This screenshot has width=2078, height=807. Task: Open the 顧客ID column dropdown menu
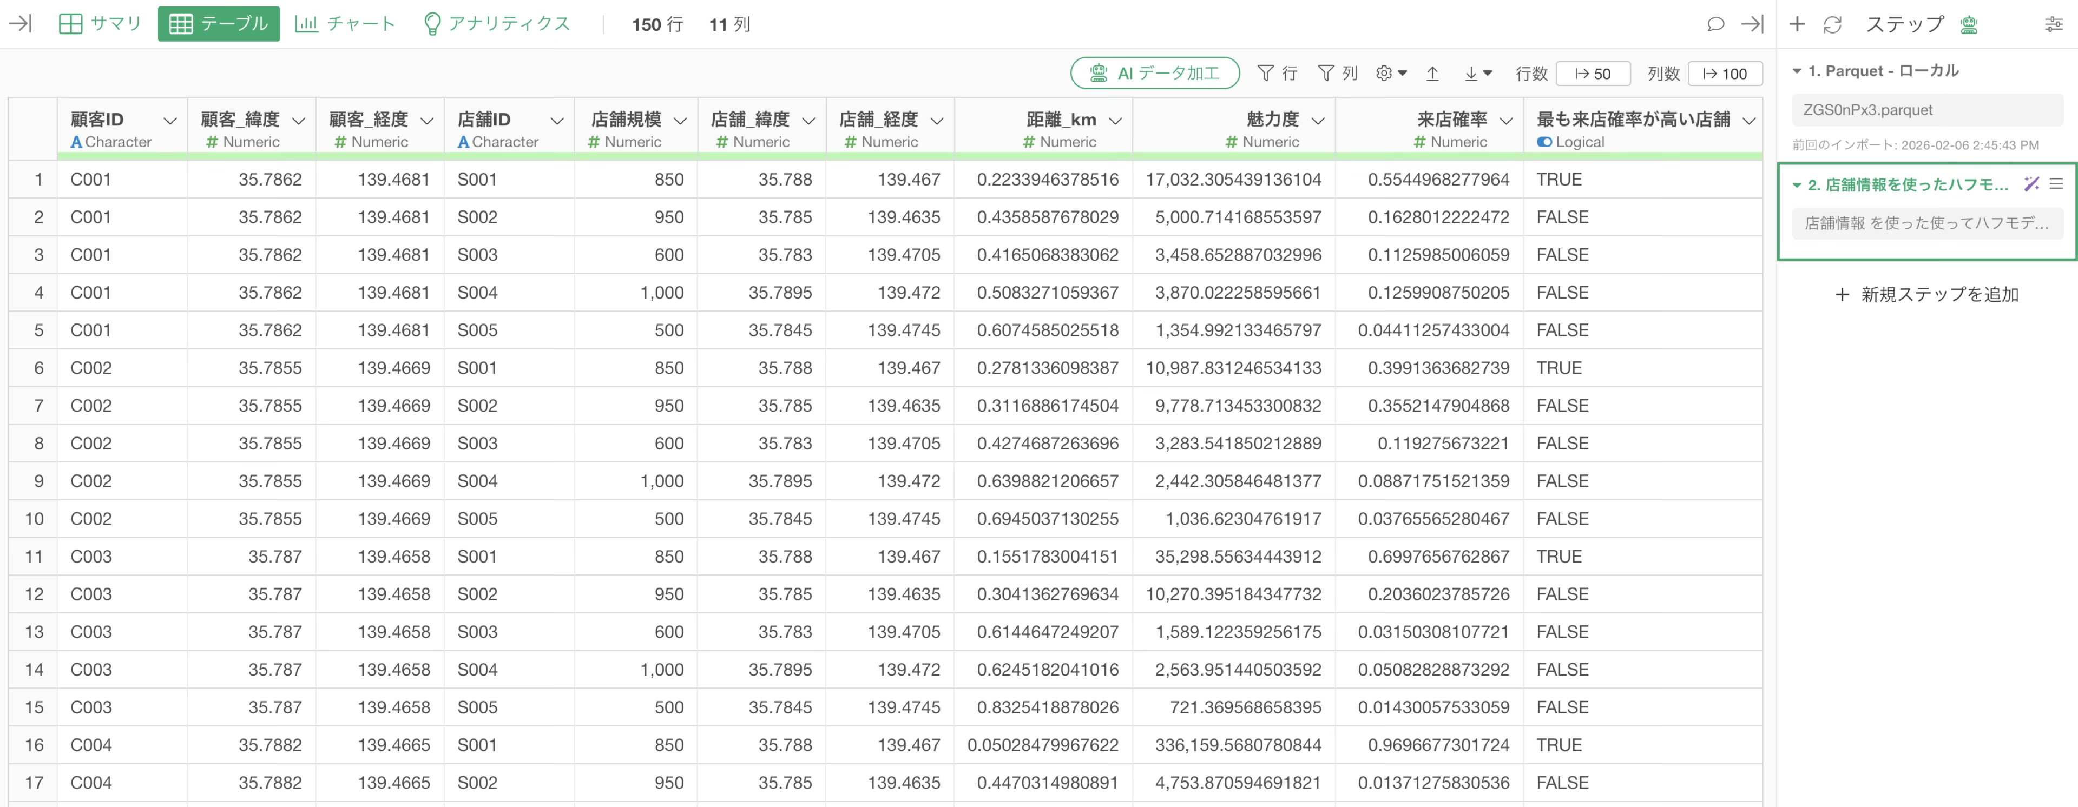tap(169, 121)
